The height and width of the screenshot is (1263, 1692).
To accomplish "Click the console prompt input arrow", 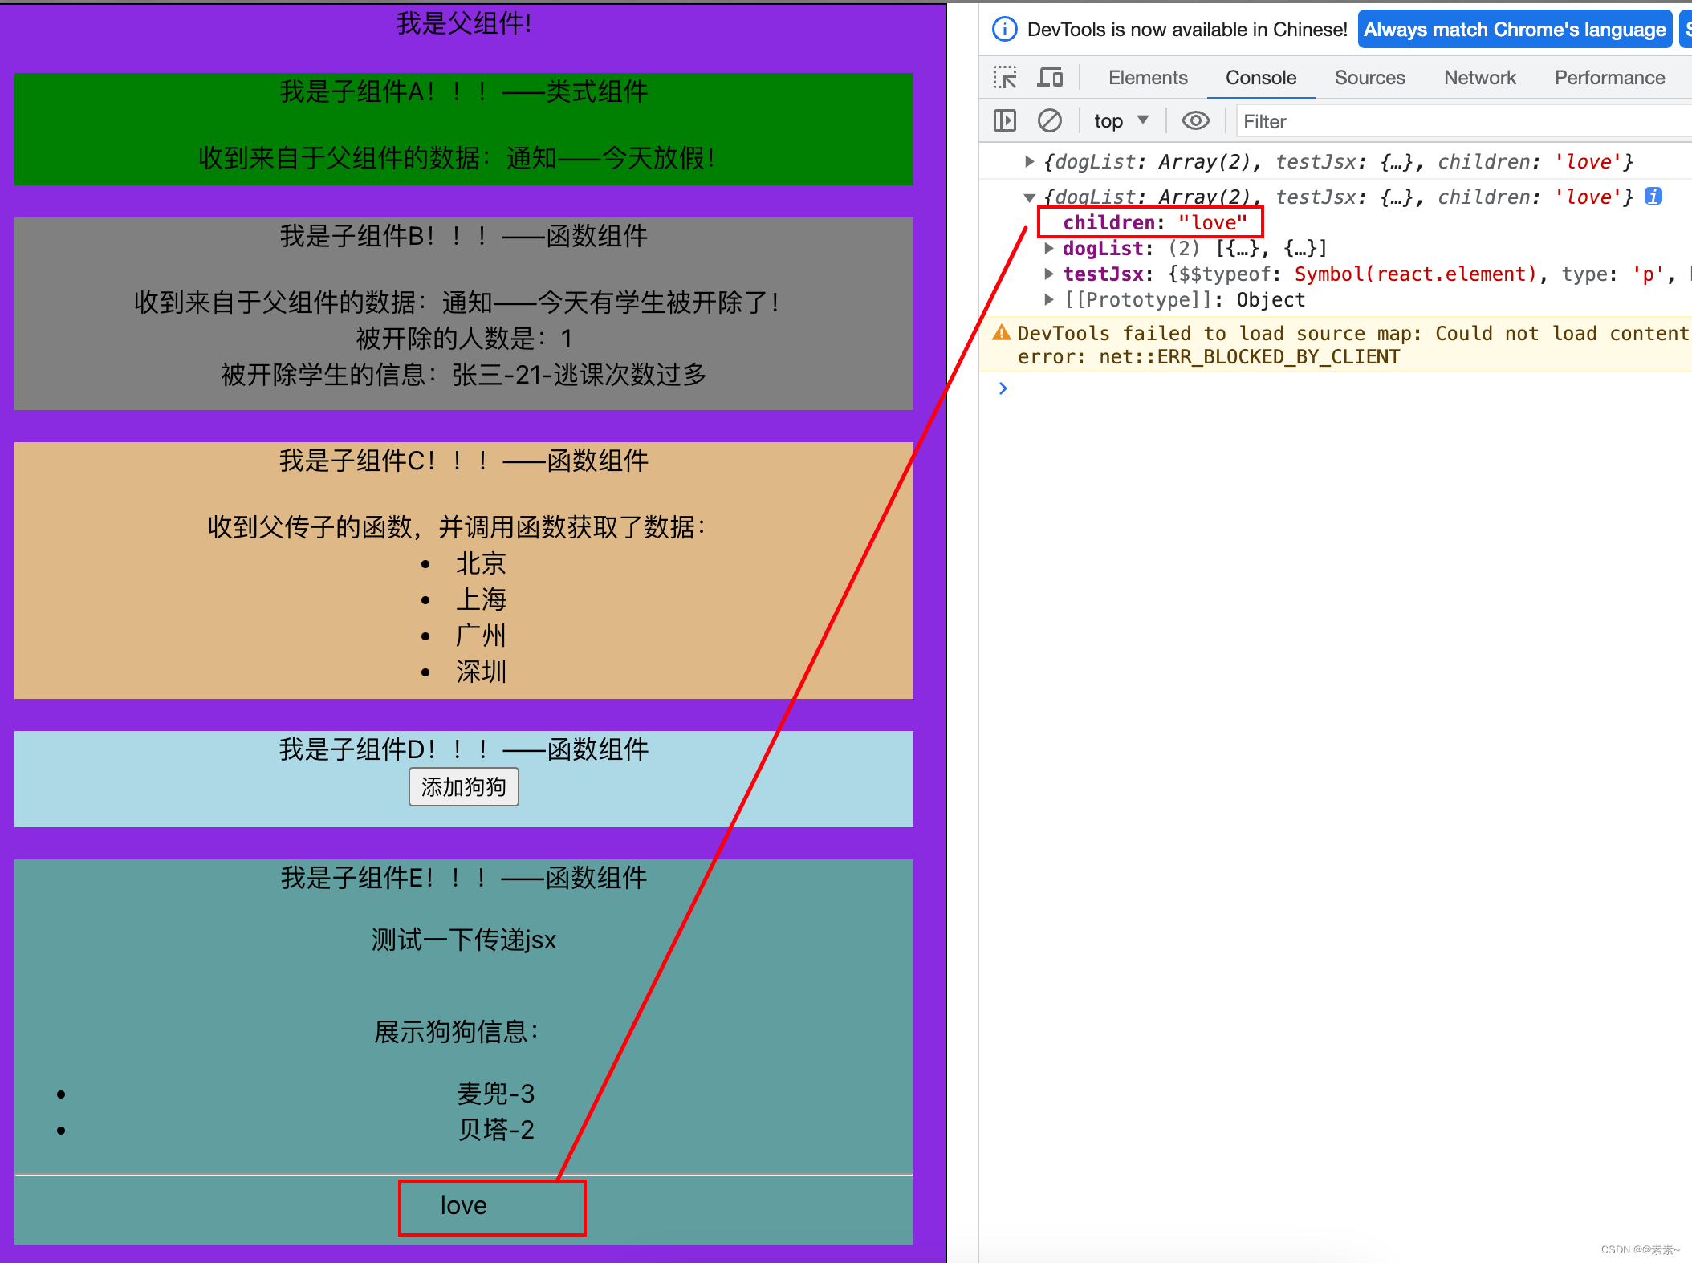I will 1003,388.
